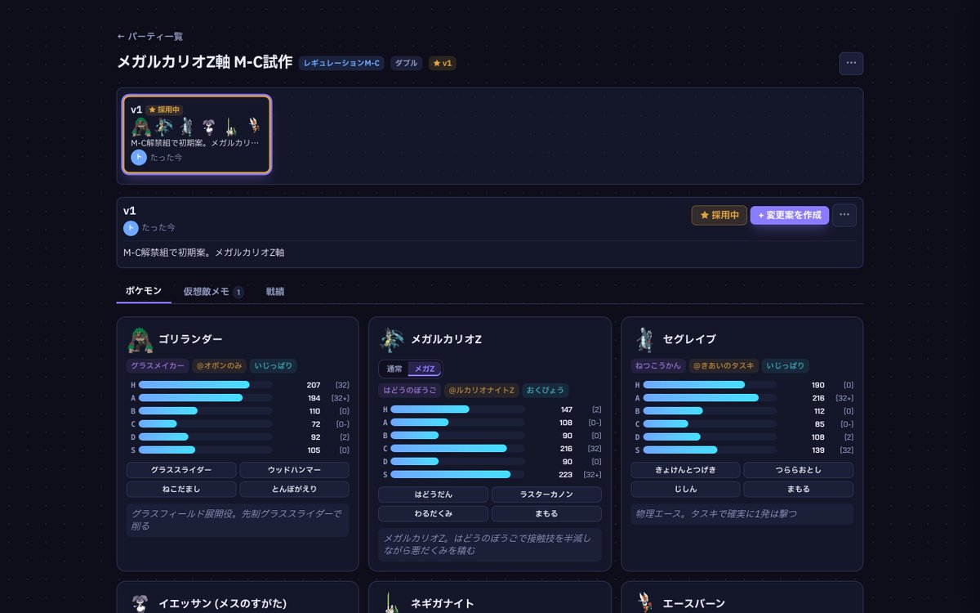Click the @きあいのタスキ item tag

tap(724, 366)
